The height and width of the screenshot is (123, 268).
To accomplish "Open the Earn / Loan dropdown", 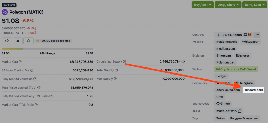I will (254, 5).
